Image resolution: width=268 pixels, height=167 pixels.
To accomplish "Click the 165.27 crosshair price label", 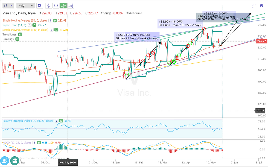I will tap(260, 110).
